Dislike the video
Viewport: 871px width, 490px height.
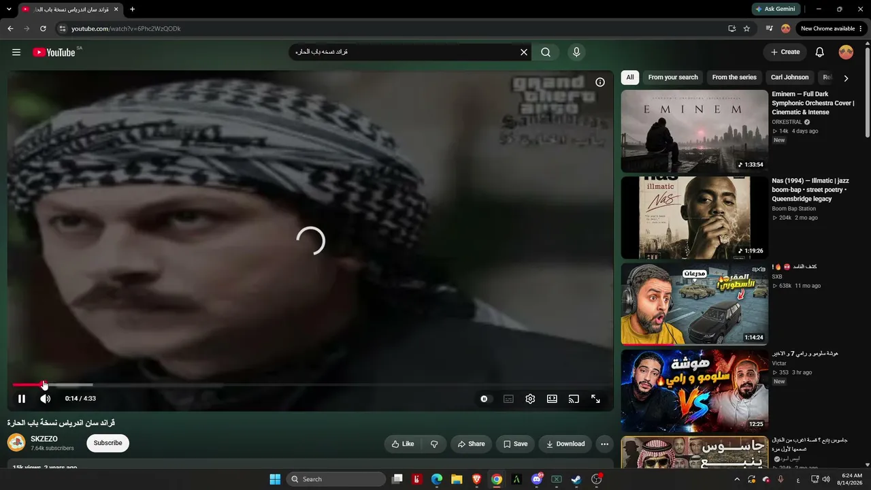coord(434,444)
